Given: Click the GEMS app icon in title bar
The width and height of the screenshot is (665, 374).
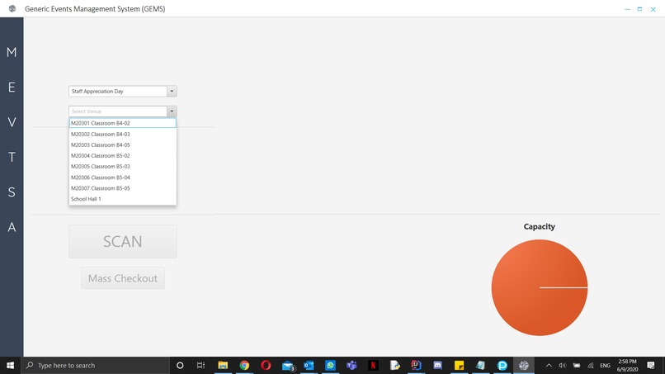Looking at the screenshot, I should 12,8.
